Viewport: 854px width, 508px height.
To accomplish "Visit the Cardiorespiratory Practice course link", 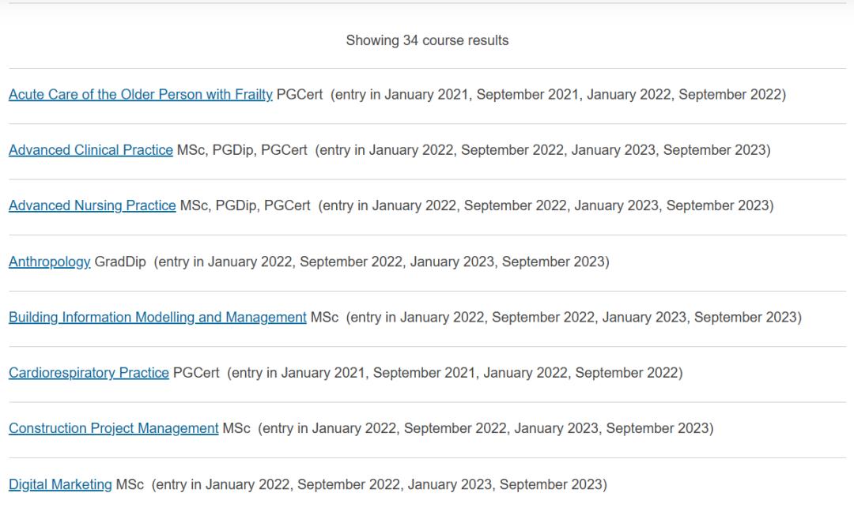I will (x=89, y=373).
